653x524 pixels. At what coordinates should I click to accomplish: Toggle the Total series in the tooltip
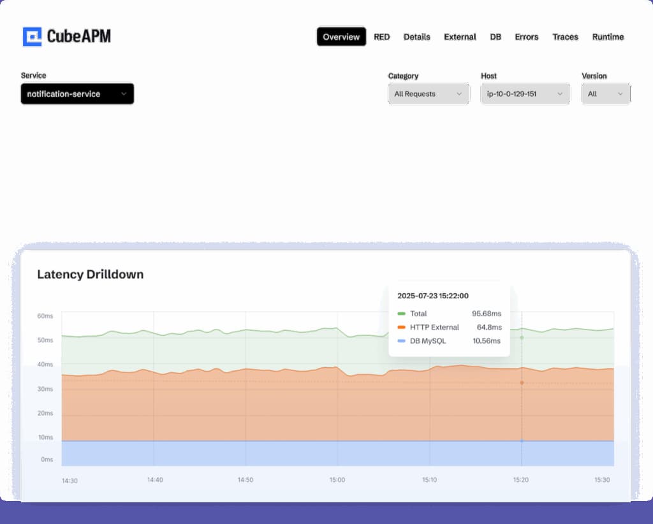(x=420, y=313)
